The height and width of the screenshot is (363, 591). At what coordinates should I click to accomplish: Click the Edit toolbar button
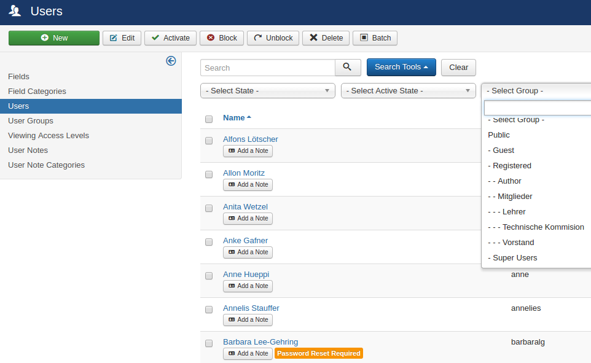pyautogui.click(x=122, y=38)
